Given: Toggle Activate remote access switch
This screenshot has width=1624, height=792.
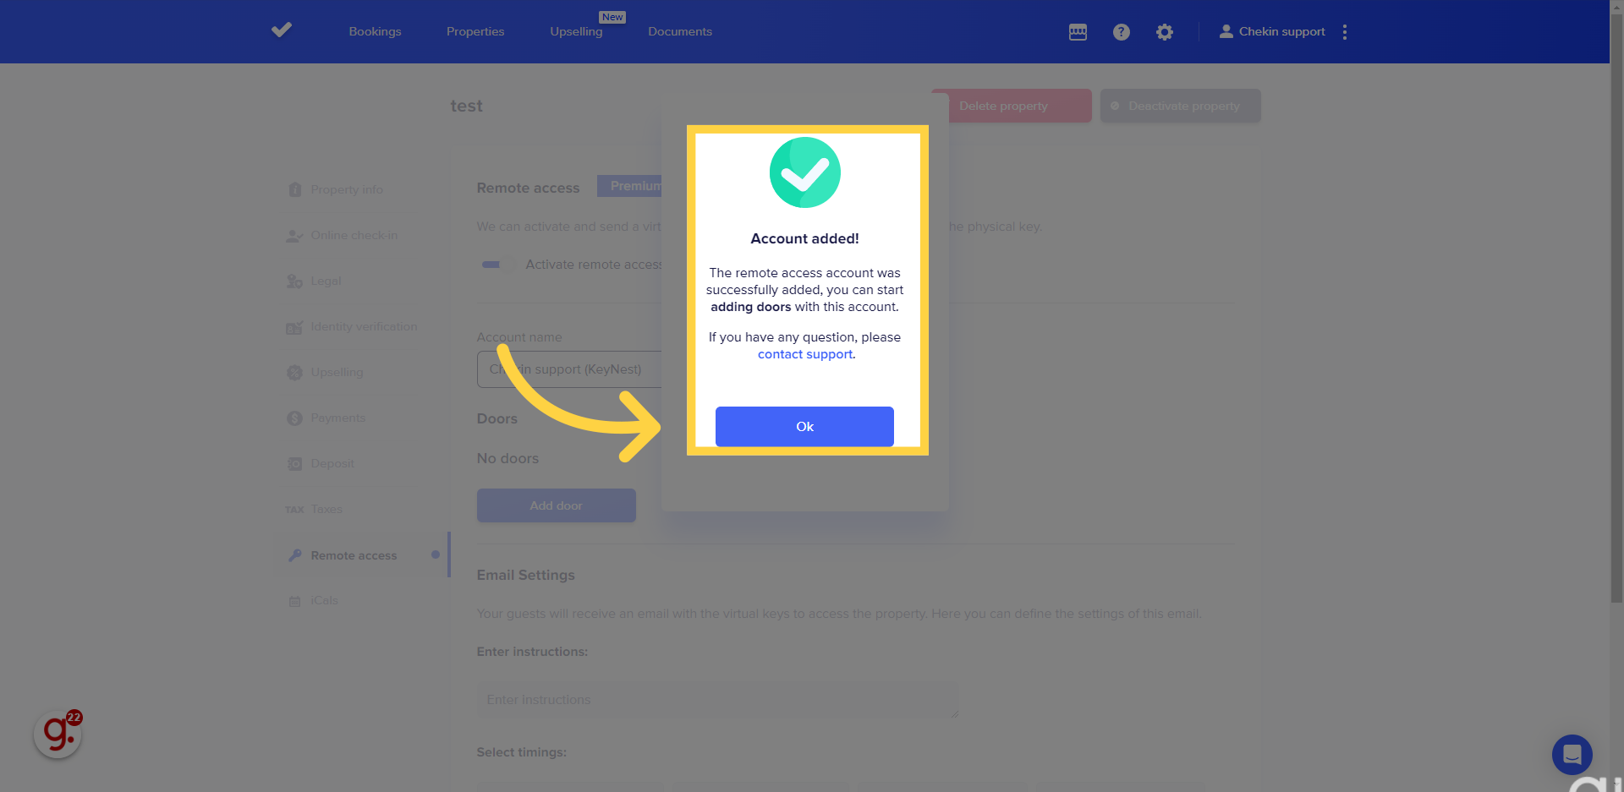Looking at the screenshot, I should [x=497, y=265].
